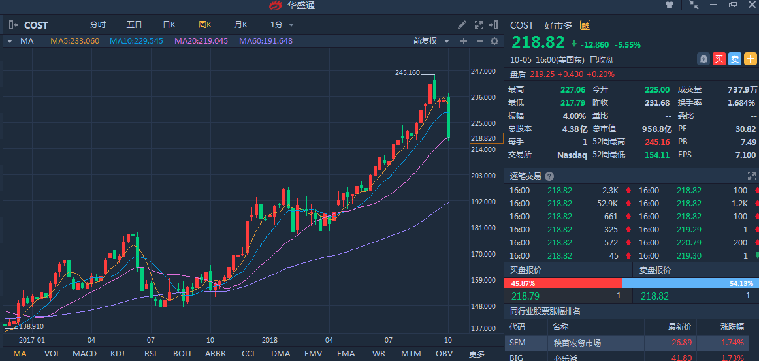This screenshot has width=759, height=361.
Task: Zoom in the chart with plus icon
Action: pos(464,41)
